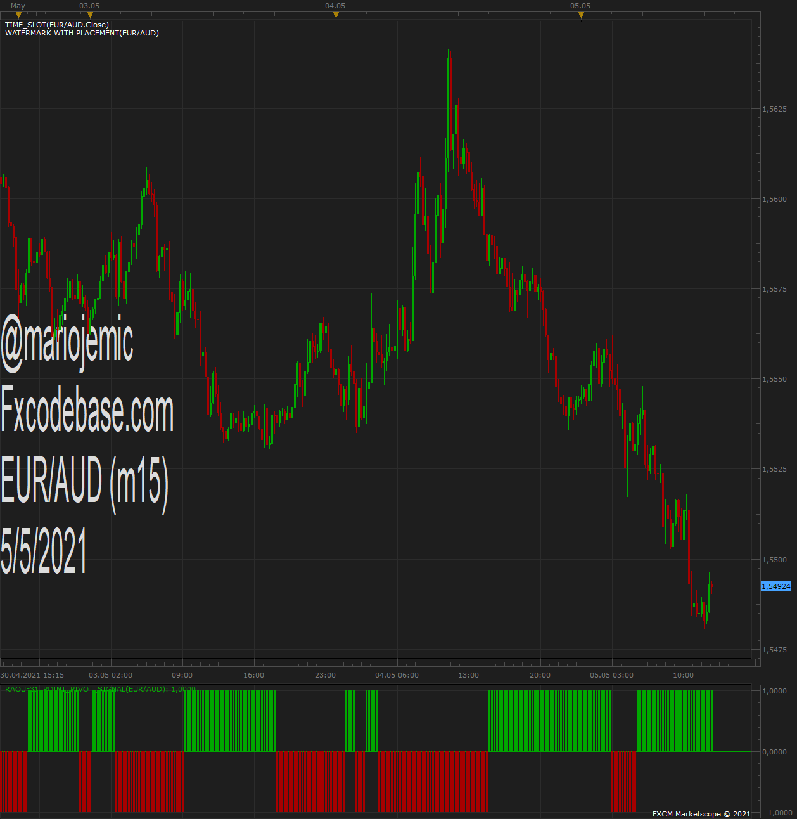Screen dimensions: 797x819
Task: Click the 30.04.2021 15:15 time label
Action: point(32,675)
